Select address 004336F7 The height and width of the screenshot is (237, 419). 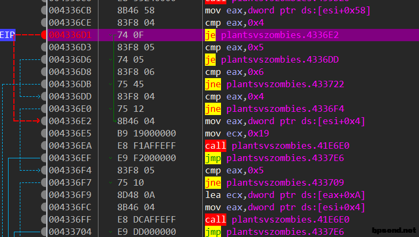(70, 182)
